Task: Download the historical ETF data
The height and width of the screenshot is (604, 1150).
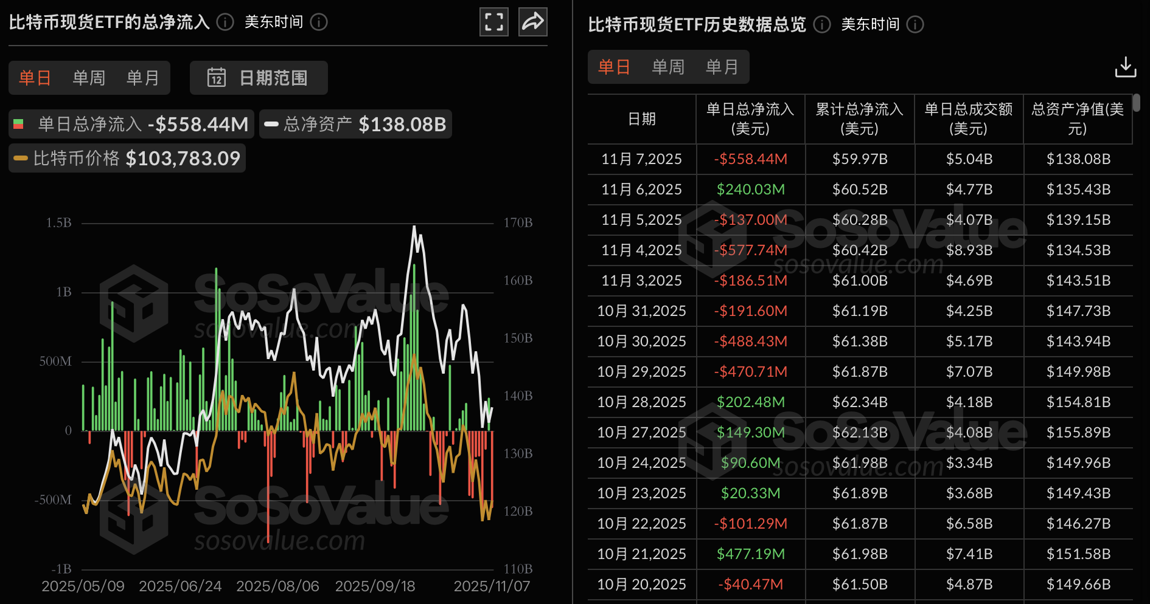Action: tap(1125, 67)
